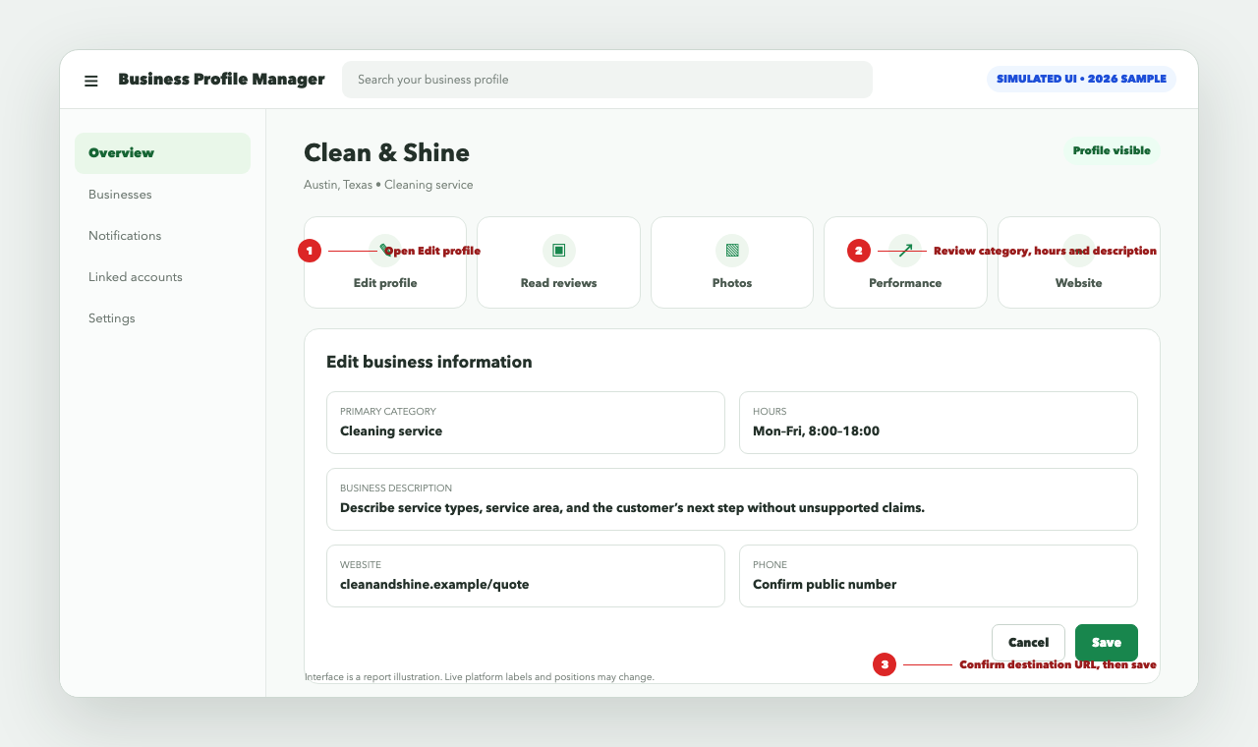This screenshot has height=747, width=1258.
Task: Click the Profile visible badge
Action: click(x=1112, y=151)
